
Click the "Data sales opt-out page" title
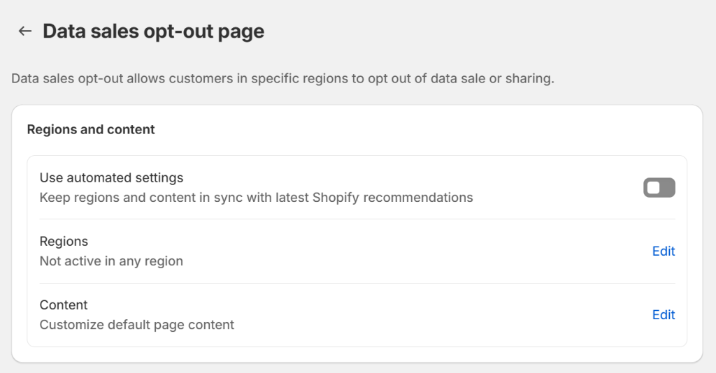coord(153,31)
